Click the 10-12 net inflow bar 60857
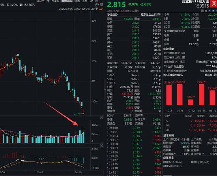The width and height of the screenshot is (217, 176). (191, 102)
